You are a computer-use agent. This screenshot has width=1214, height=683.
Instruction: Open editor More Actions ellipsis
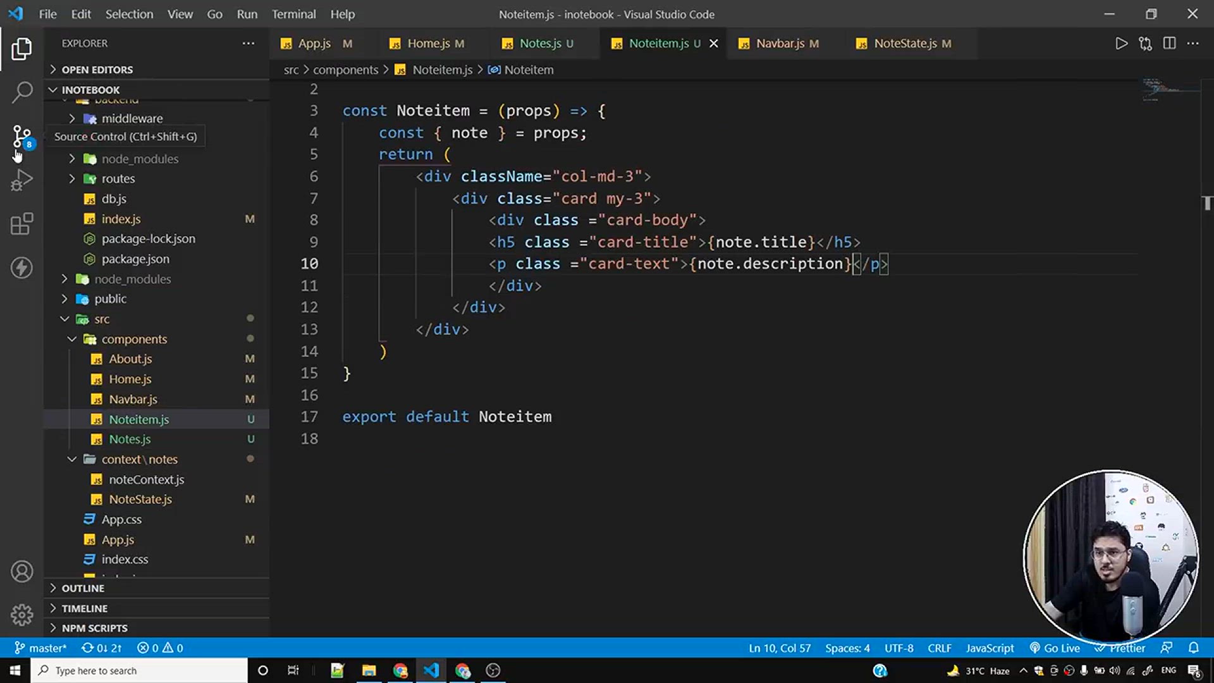1193,44
